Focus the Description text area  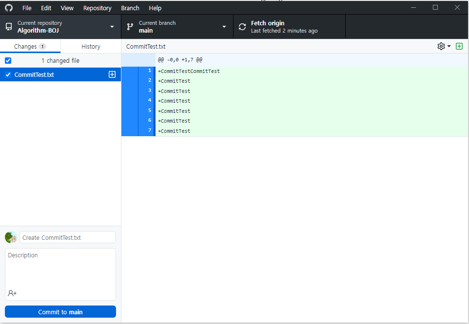[x=60, y=274]
